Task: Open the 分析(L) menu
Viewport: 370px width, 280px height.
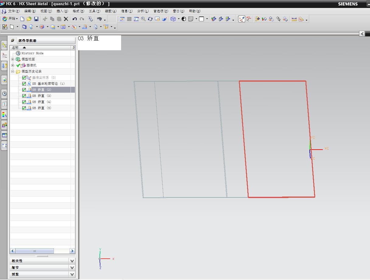Action: 143,11
